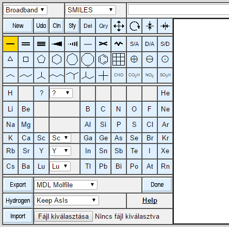The height and width of the screenshot is (227, 229).
Task: Select the cyclobutane square ring
Action: (x=26, y=59)
